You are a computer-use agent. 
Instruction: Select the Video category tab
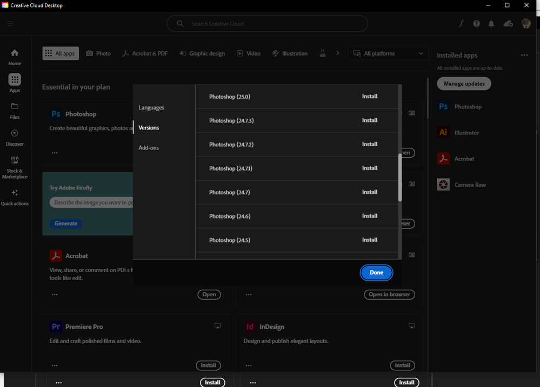point(249,53)
